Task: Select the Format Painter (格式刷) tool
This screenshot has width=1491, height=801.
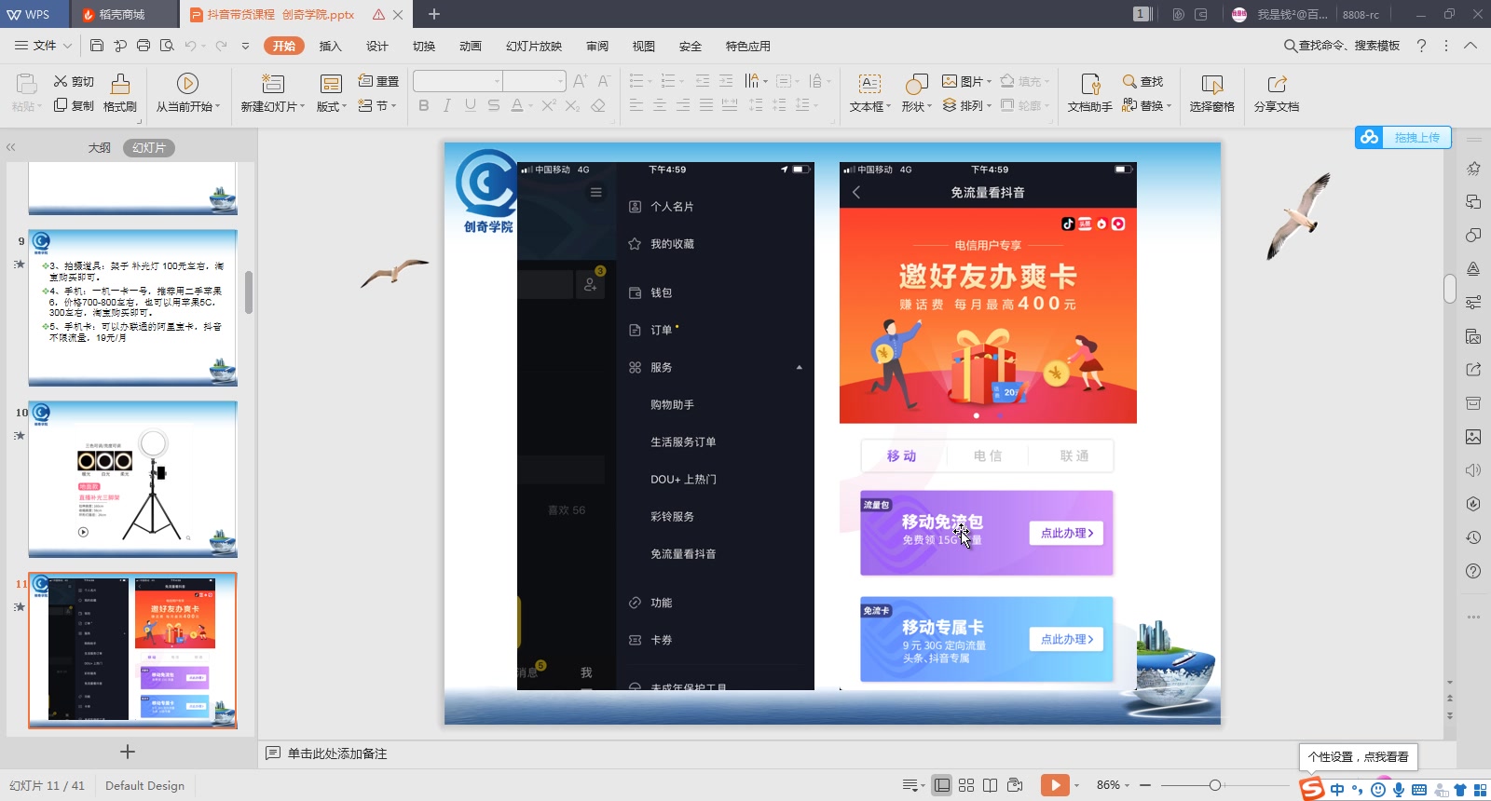Action: pos(120,93)
